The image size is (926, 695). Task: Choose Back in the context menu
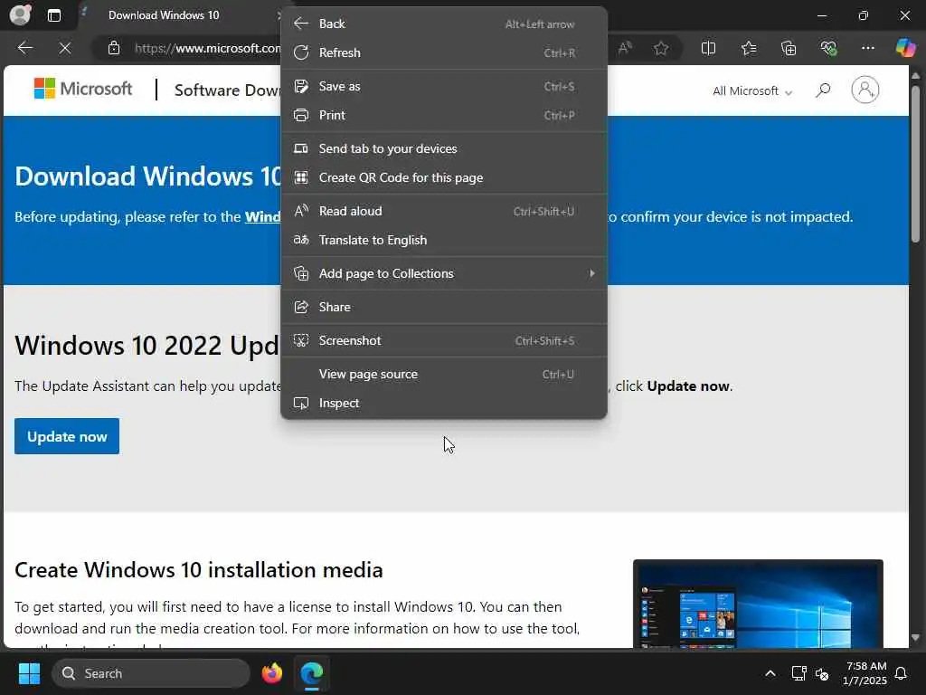point(443,24)
